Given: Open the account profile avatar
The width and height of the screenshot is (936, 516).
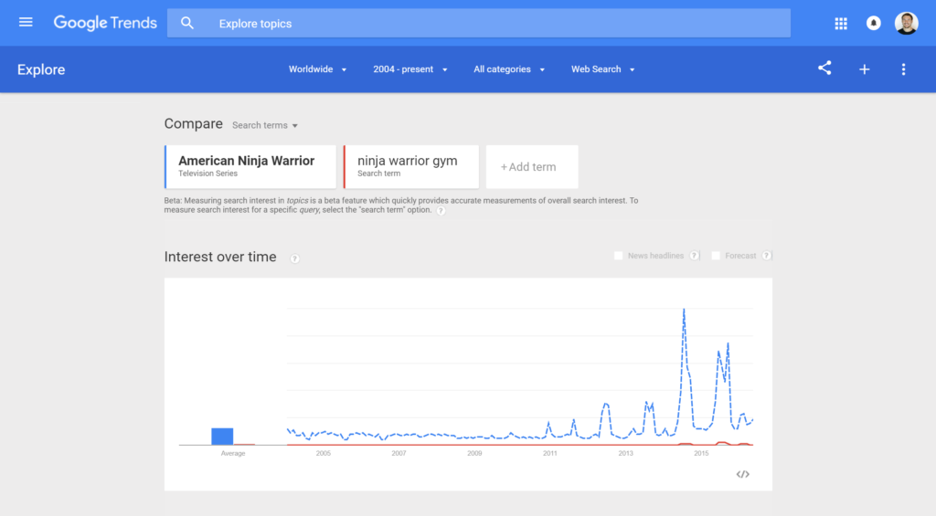Looking at the screenshot, I should pyautogui.click(x=906, y=23).
